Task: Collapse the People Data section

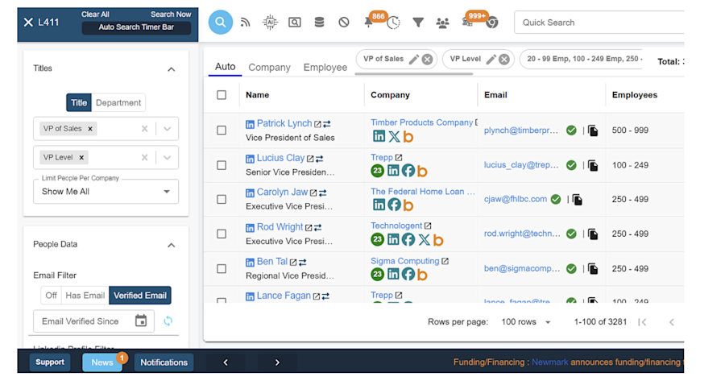Action: (x=171, y=245)
